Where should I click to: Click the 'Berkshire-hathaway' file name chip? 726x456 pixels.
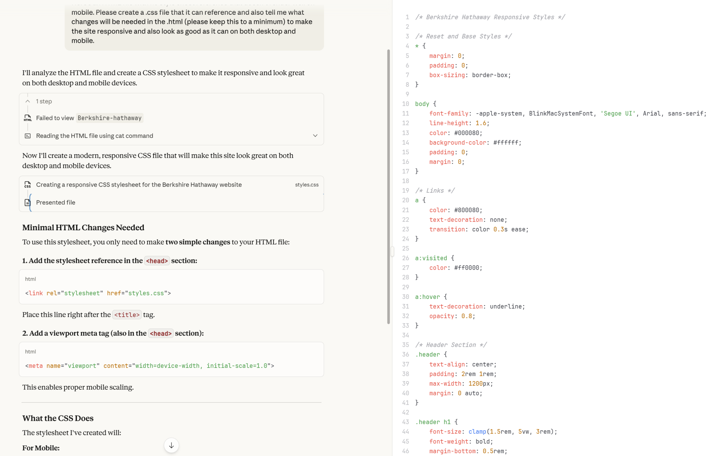[x=109, y=118]
